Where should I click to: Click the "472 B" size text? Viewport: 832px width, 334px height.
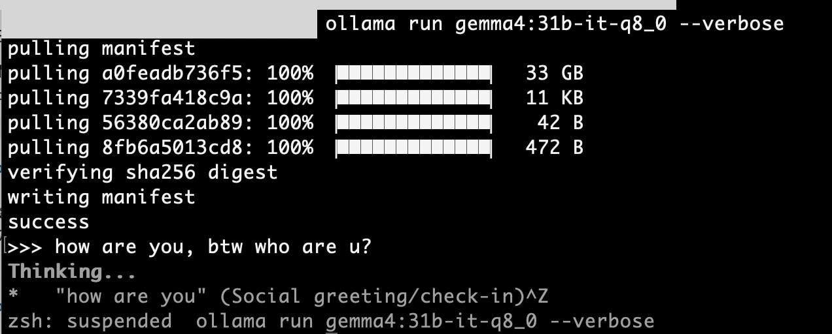tap(554, 147)
